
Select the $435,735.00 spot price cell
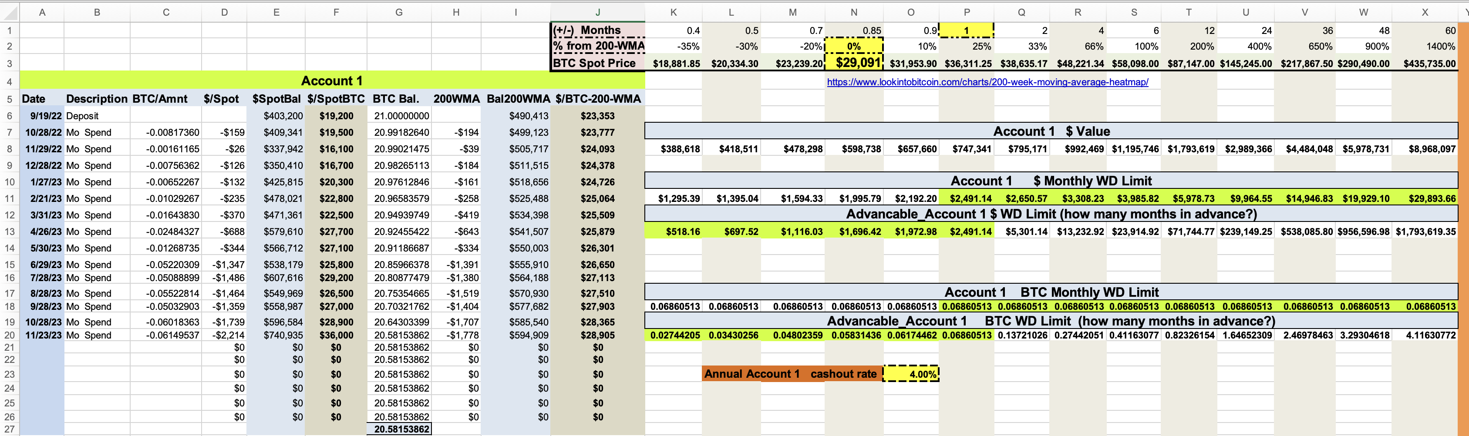click(1425, 63)
